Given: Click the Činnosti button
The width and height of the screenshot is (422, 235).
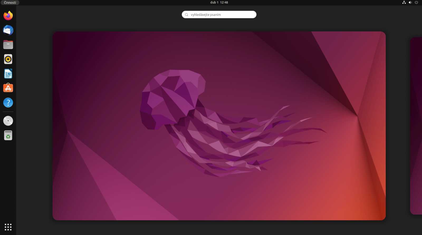Looking at the screenshot, I should pyautogui.click(x=10, y=2).
